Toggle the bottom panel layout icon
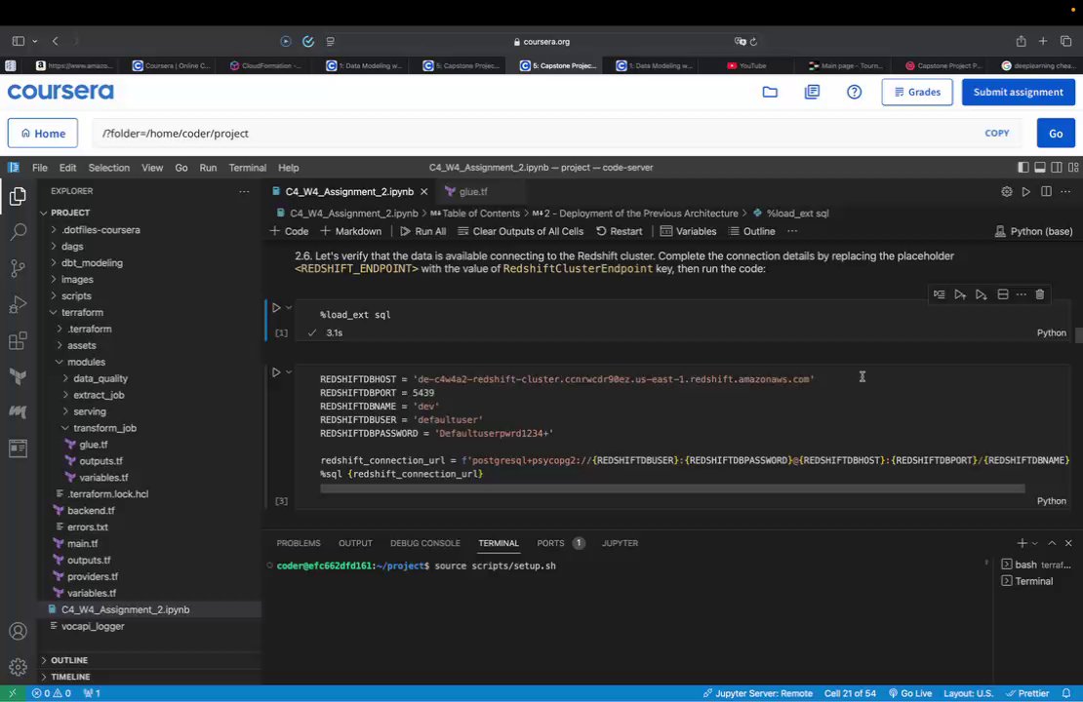 point(1040,168)
